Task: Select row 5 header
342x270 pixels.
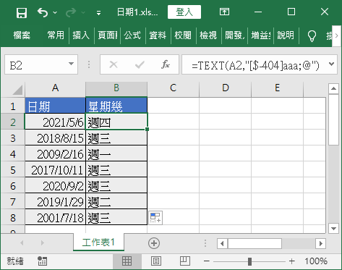Action: pos(12,170)
